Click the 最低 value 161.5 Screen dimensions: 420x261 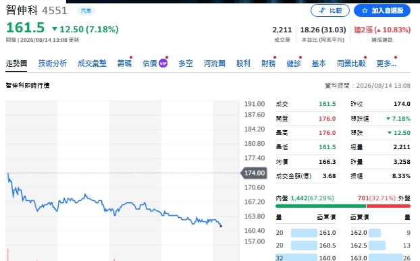point(327,147)
